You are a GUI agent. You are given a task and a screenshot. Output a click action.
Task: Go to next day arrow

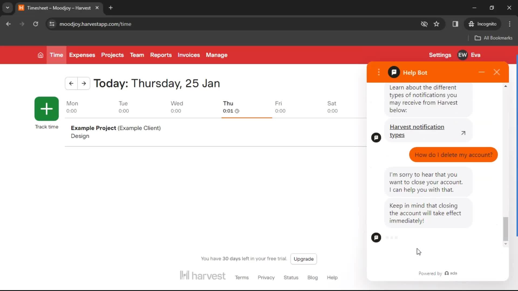click(x=84, y=83)
